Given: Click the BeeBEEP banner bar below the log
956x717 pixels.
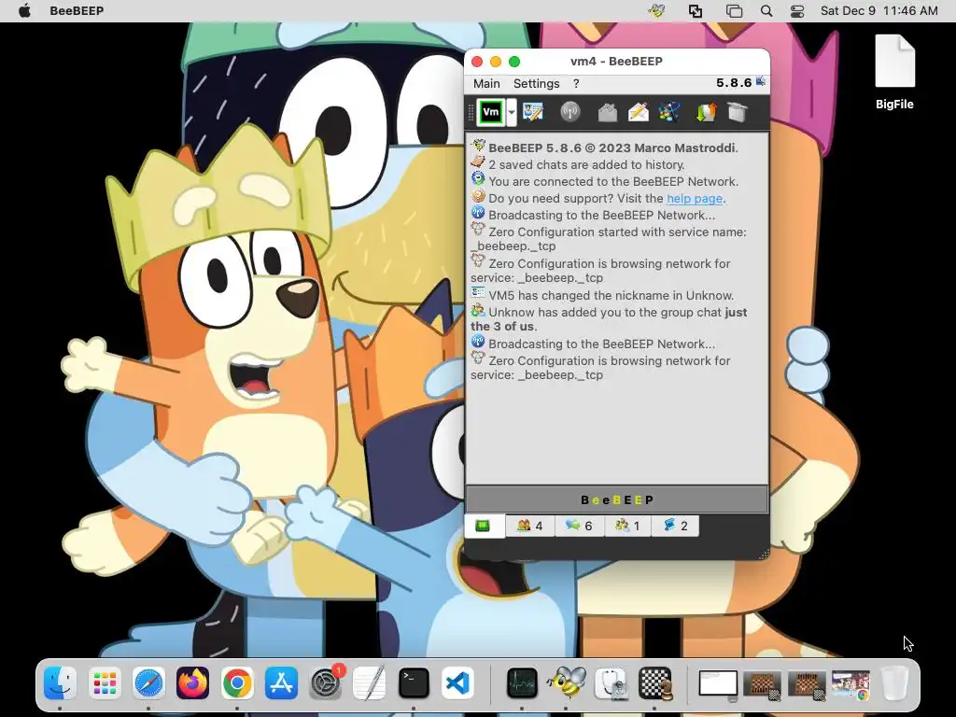Looking at the screenshot, I should (616, 500).
